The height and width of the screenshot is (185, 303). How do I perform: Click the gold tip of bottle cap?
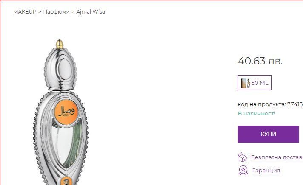click(x=60, y=44)
